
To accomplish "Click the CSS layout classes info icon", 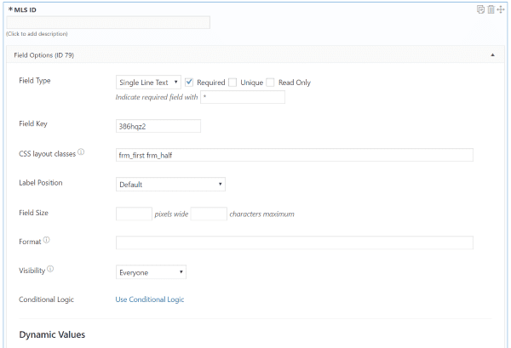I will tap(81, 153).
